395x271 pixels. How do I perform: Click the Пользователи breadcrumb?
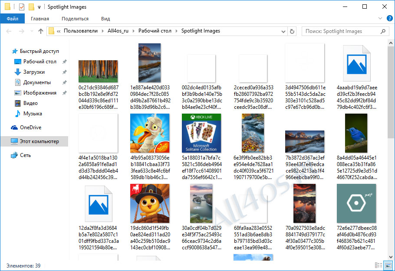coord(81,31)
